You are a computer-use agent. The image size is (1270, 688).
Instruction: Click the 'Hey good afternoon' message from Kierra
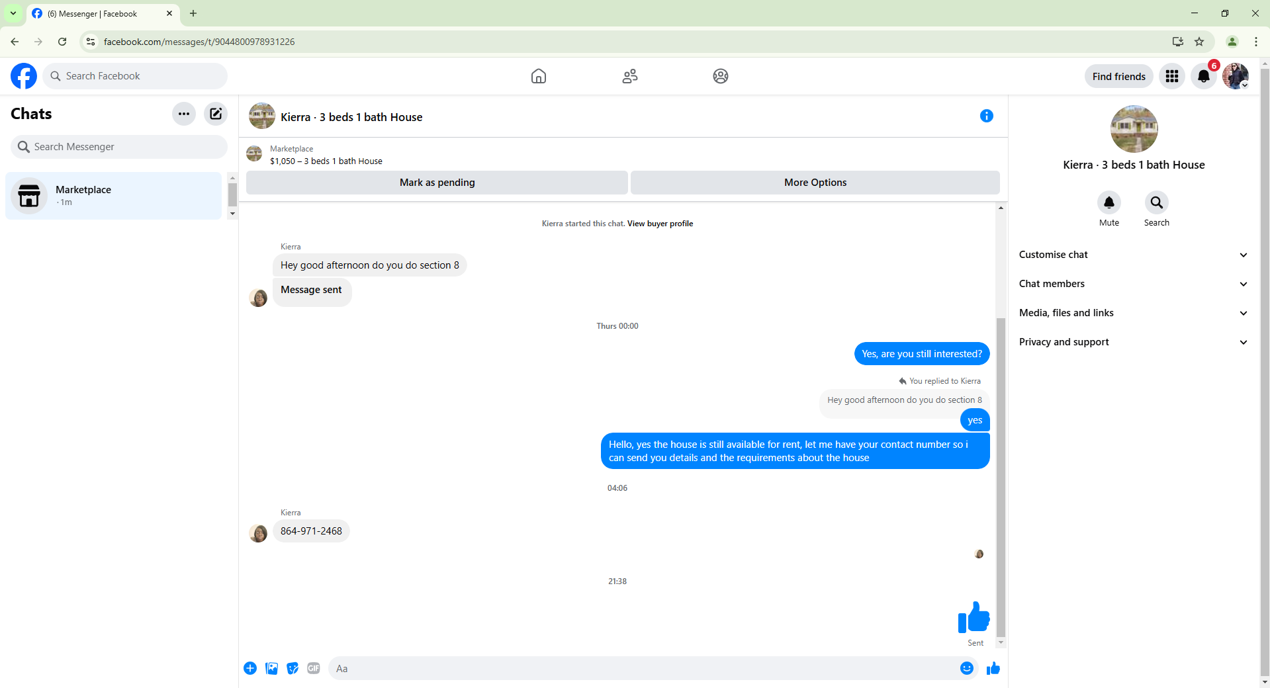[370, 265]
